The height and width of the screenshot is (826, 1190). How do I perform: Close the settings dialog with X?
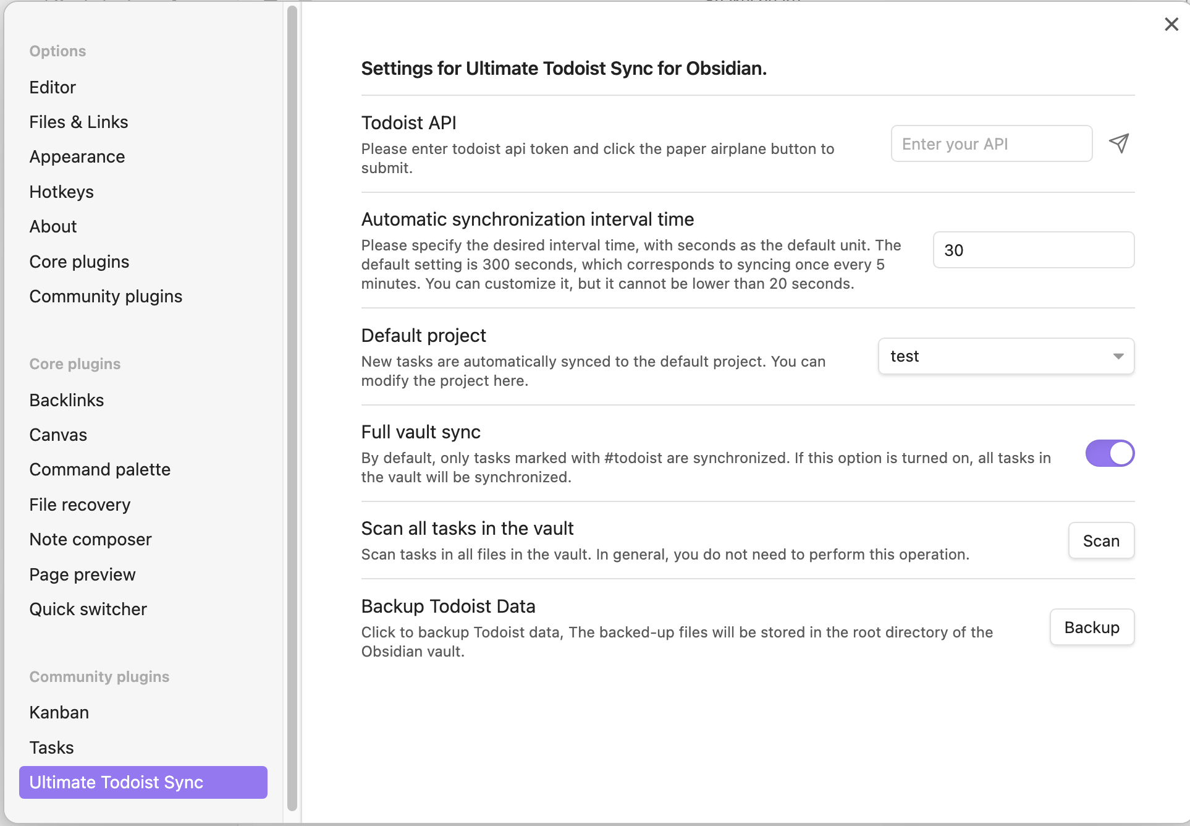(x=1171, y=25)
